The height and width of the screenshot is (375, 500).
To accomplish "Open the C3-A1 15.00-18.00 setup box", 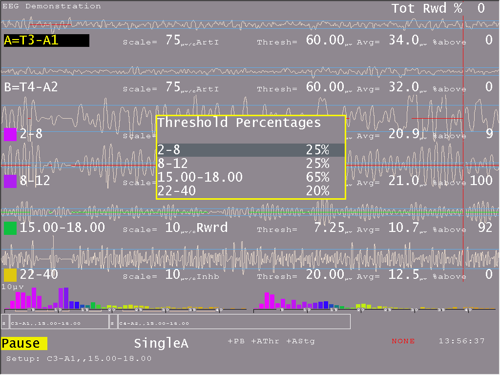I will 59,323.
